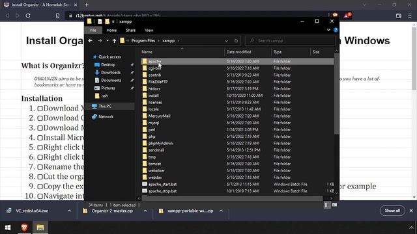Expand recent locations dropdown
Screen dimensions: 417x234
(108, 40)
